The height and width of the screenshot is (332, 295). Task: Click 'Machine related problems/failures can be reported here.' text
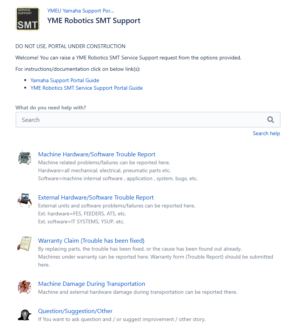pyautogui.click(x=104, y=163)
